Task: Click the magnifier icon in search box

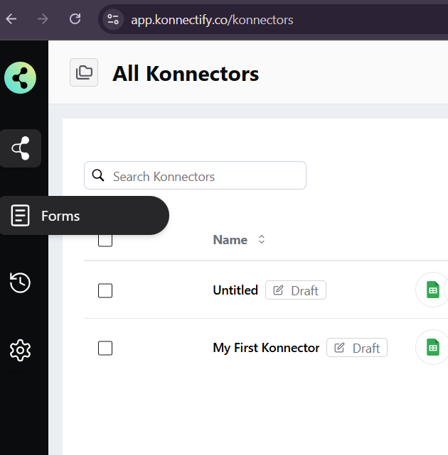Action: [x=98, y=175]
